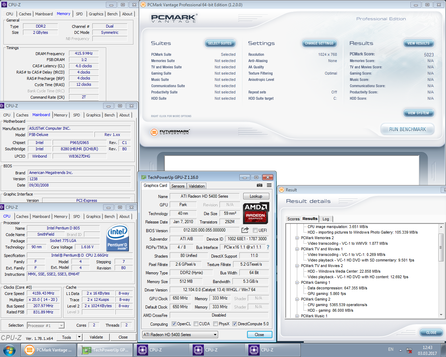Click the Select Suites button

[220, 43]
